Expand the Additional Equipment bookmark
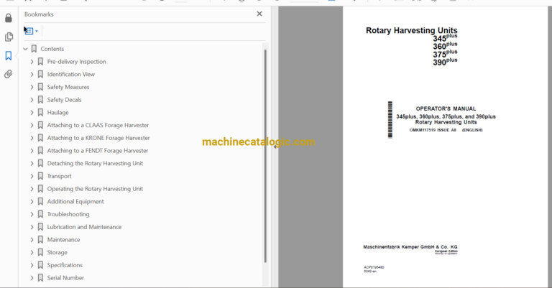This screenshot has width=552, height=288. pos(32,202)
